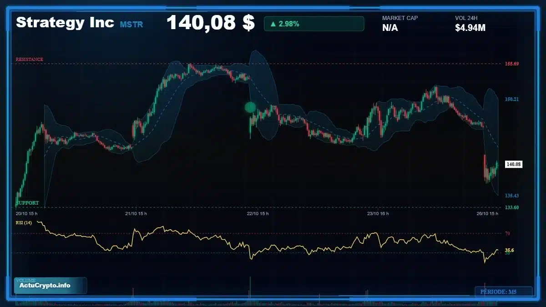
Task: Click the PÉRIODE: M5 box
Action: 504,292
